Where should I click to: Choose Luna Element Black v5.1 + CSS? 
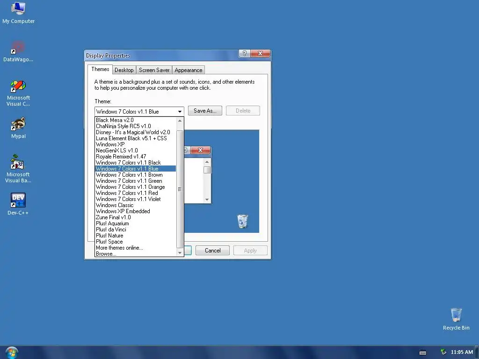click(135, 138)
